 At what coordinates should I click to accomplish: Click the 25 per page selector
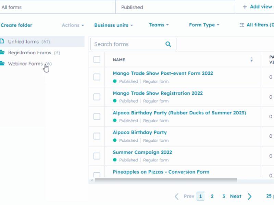[x=270, y=196]
